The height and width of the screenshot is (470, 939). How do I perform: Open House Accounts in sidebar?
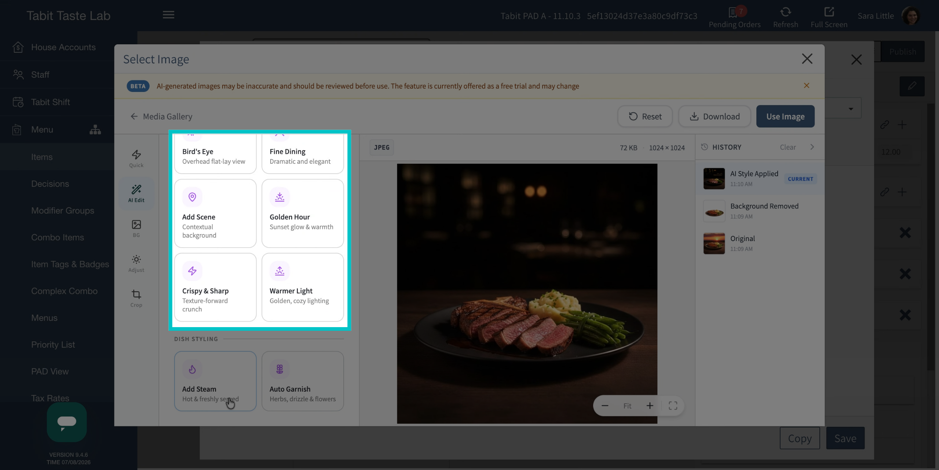57,47
